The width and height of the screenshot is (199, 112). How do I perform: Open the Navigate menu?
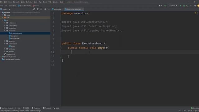(16, 2)
